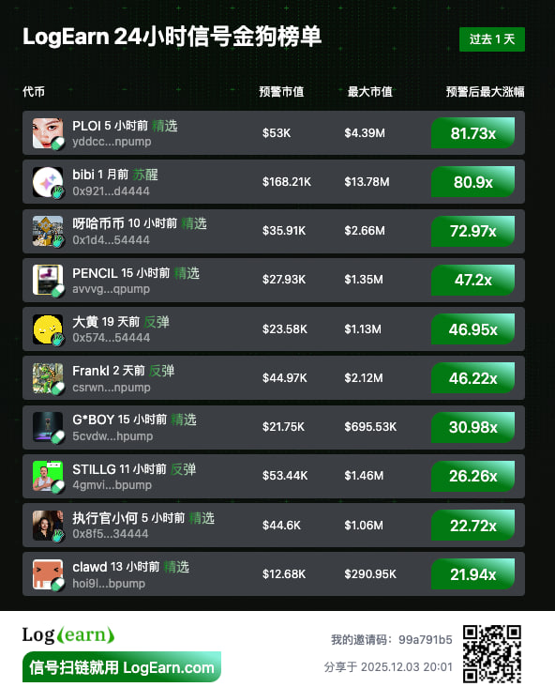Click the STILLG green token icon

tap(48, 476)
